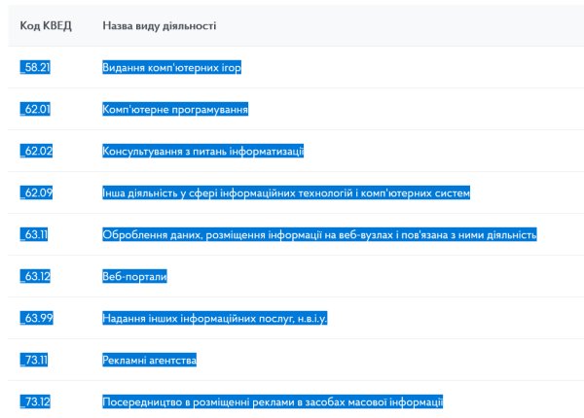Screen dimensions: 584x418
Task: Click "Надання інших інформаційних послуг" text
Action: tap(214, 319)
